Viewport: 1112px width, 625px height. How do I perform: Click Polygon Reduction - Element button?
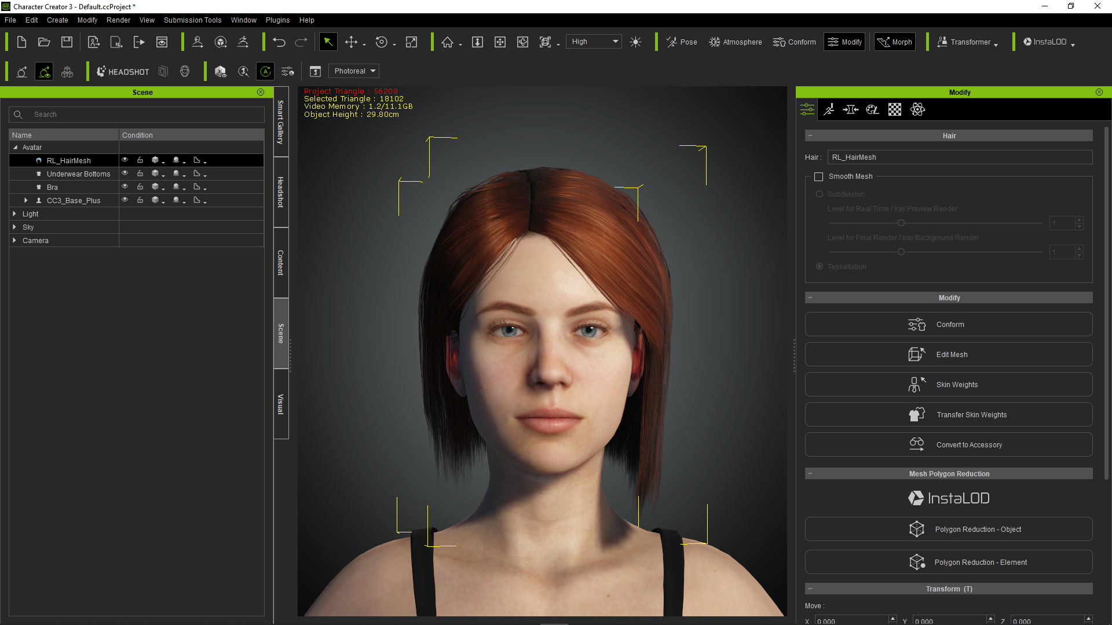[949, 562]
